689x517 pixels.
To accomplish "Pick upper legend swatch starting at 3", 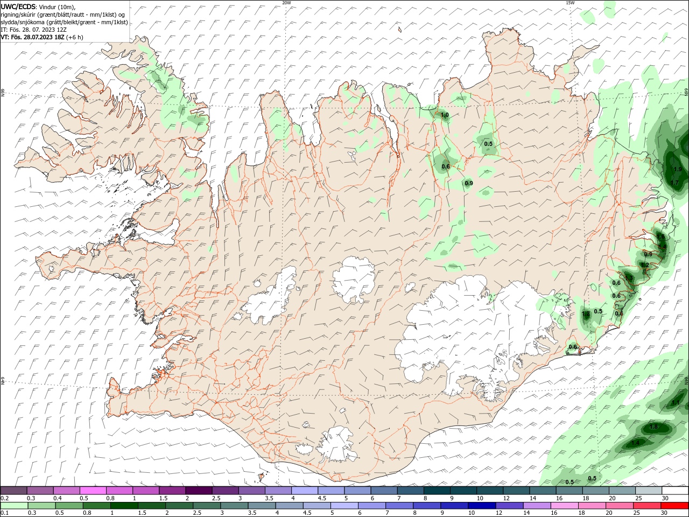I will 252,491.
